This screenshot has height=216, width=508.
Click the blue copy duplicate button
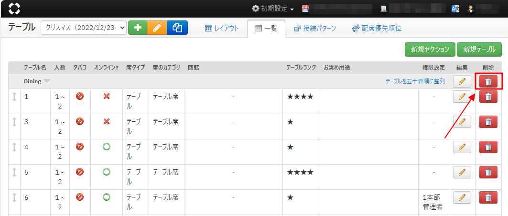177,28
